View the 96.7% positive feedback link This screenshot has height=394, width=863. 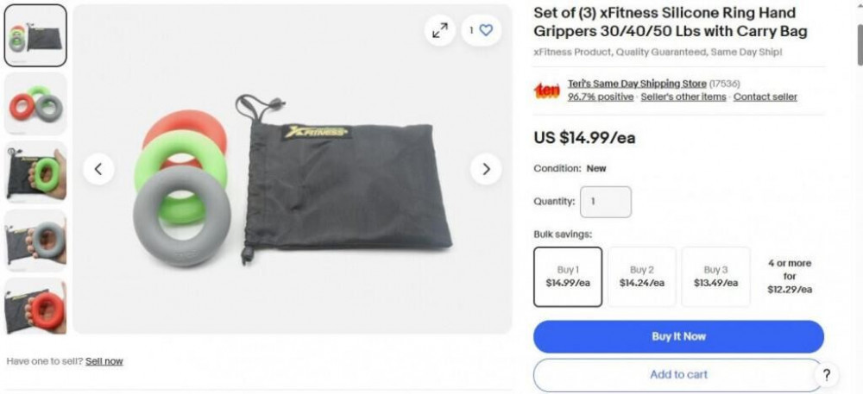click(601, 97)
